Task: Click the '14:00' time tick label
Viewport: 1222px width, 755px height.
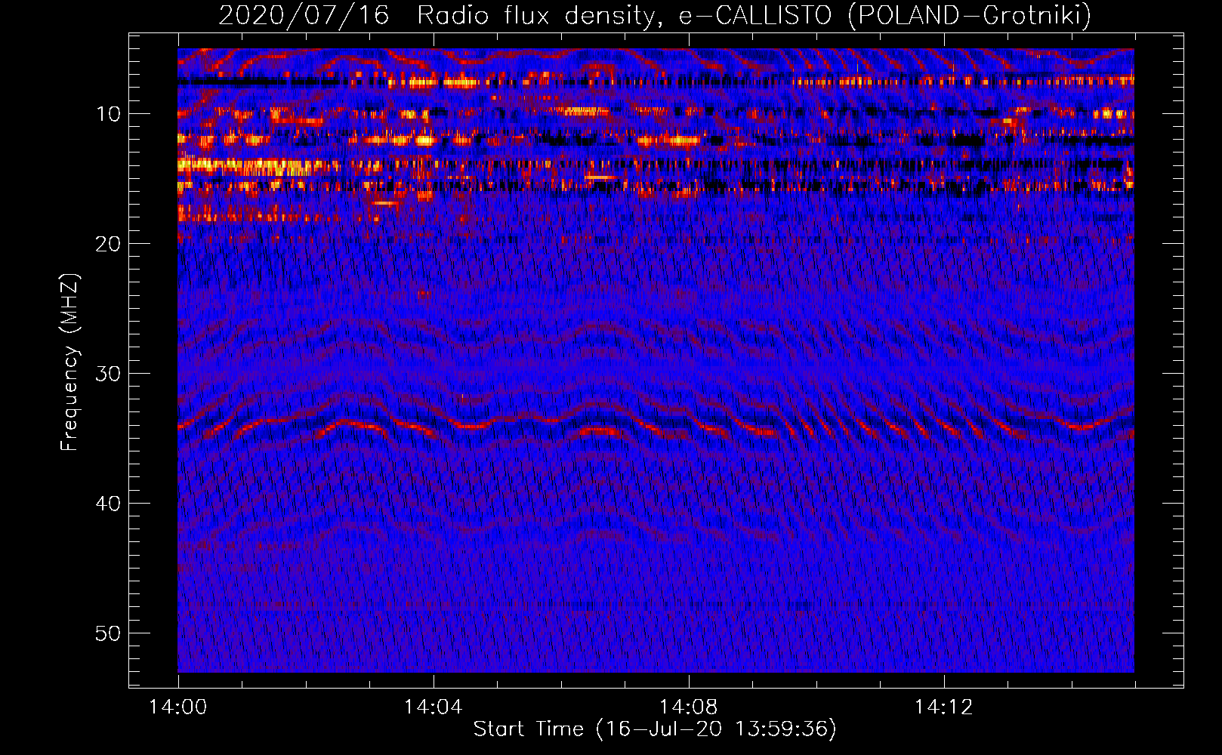Action: (x=177, y=707)
